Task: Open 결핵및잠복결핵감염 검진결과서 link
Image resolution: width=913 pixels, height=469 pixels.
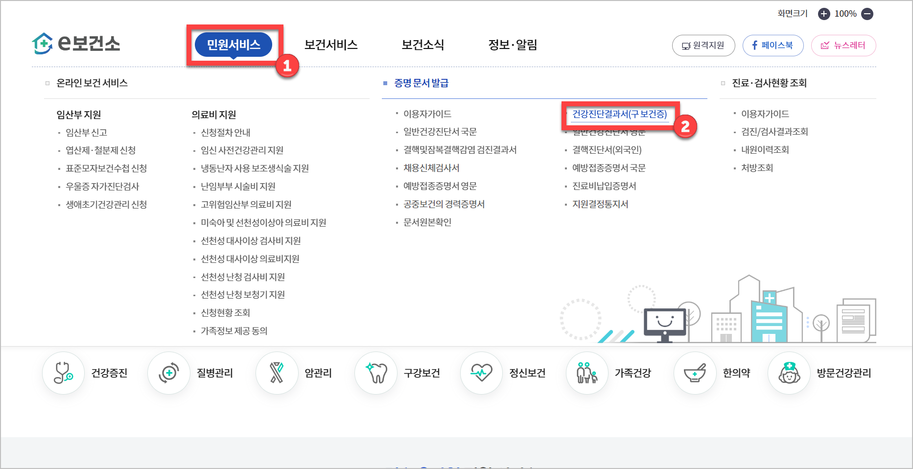Action: pos(460,150)
